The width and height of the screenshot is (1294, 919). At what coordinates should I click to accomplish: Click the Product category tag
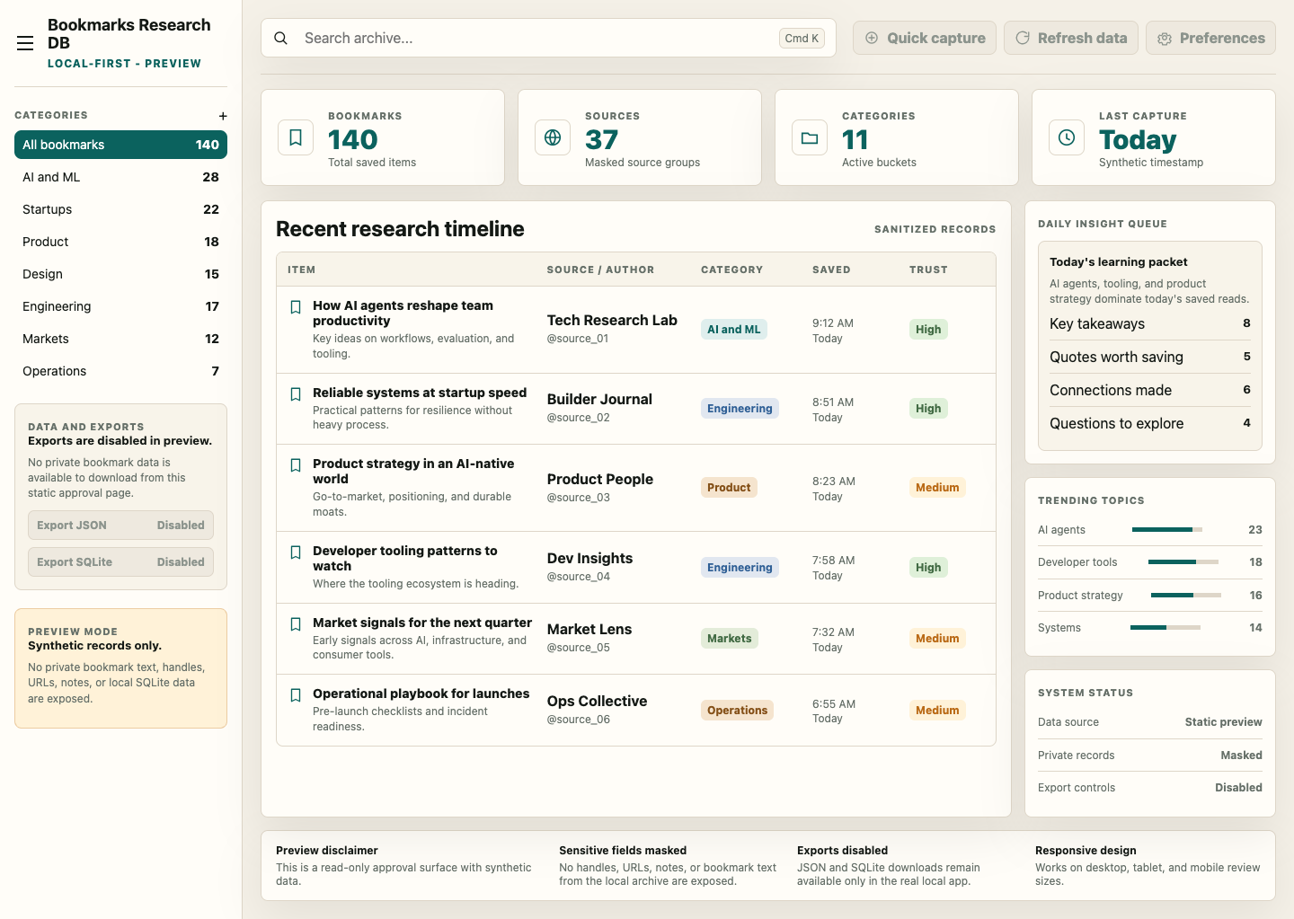(729, 488)
